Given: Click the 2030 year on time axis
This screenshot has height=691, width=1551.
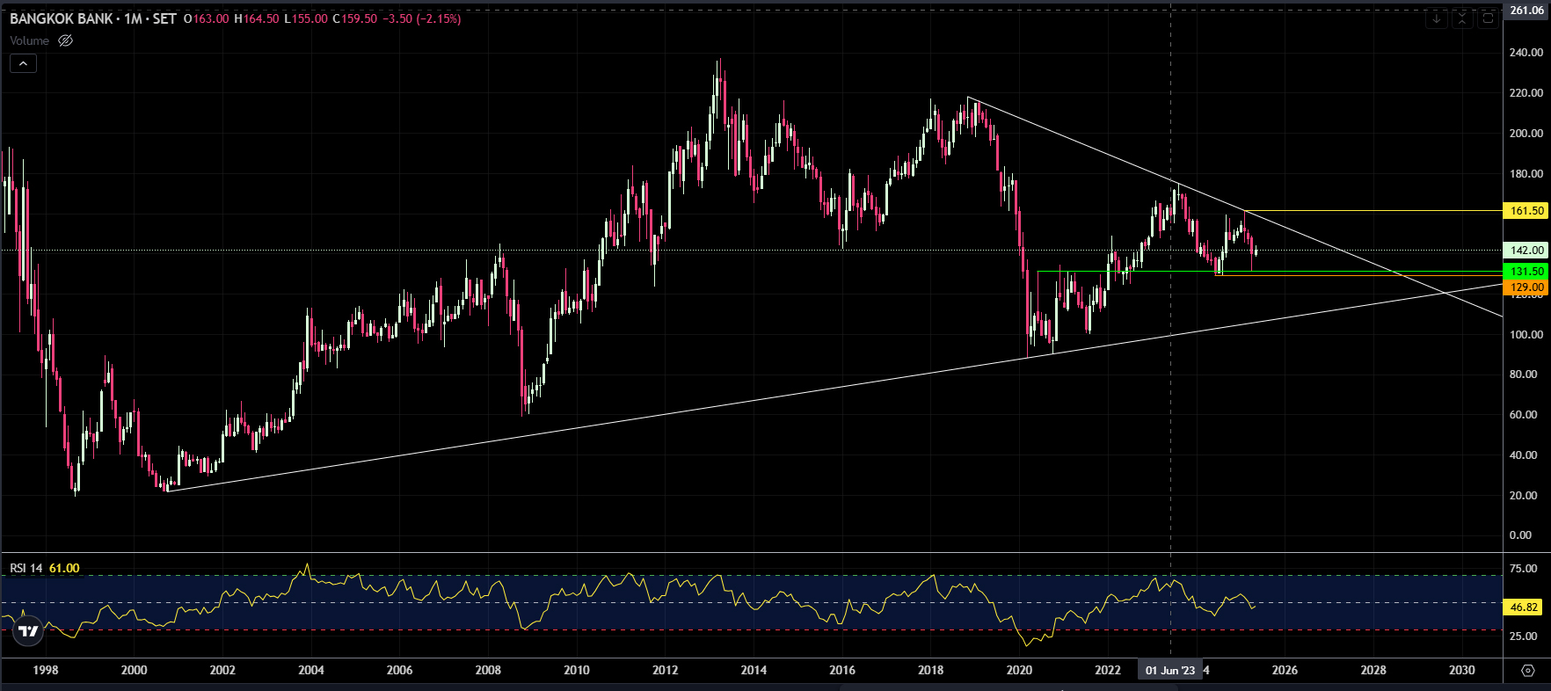Looking at the screenshot, I should 1462,670.
